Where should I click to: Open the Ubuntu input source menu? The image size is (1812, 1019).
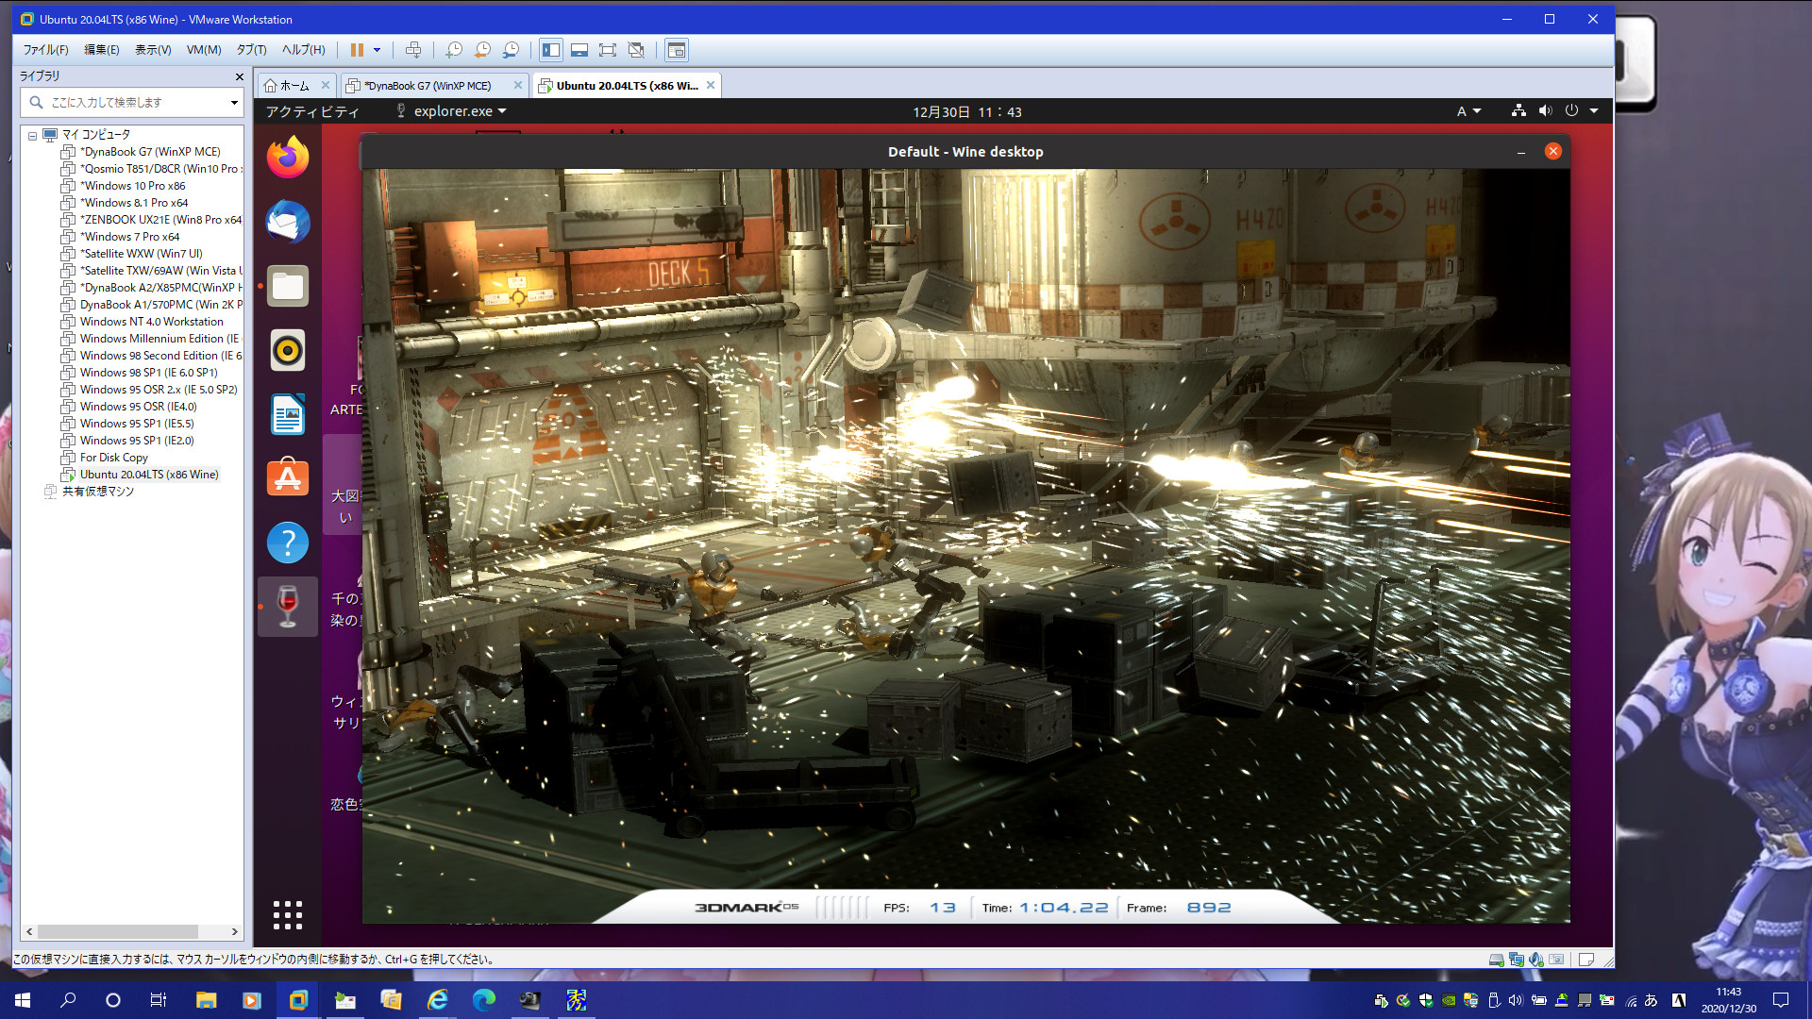1468,111
